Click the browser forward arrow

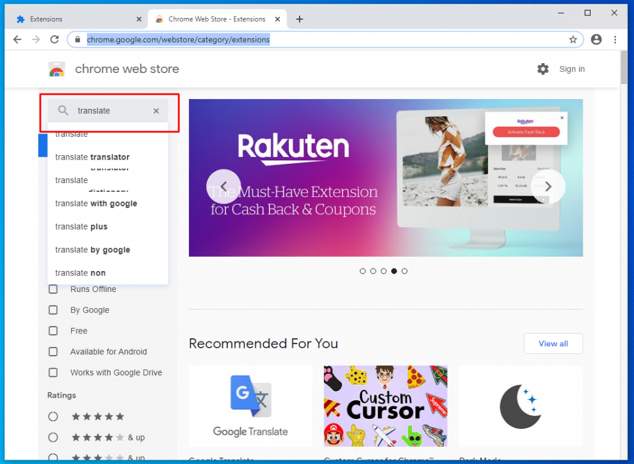tap(36, 39)
